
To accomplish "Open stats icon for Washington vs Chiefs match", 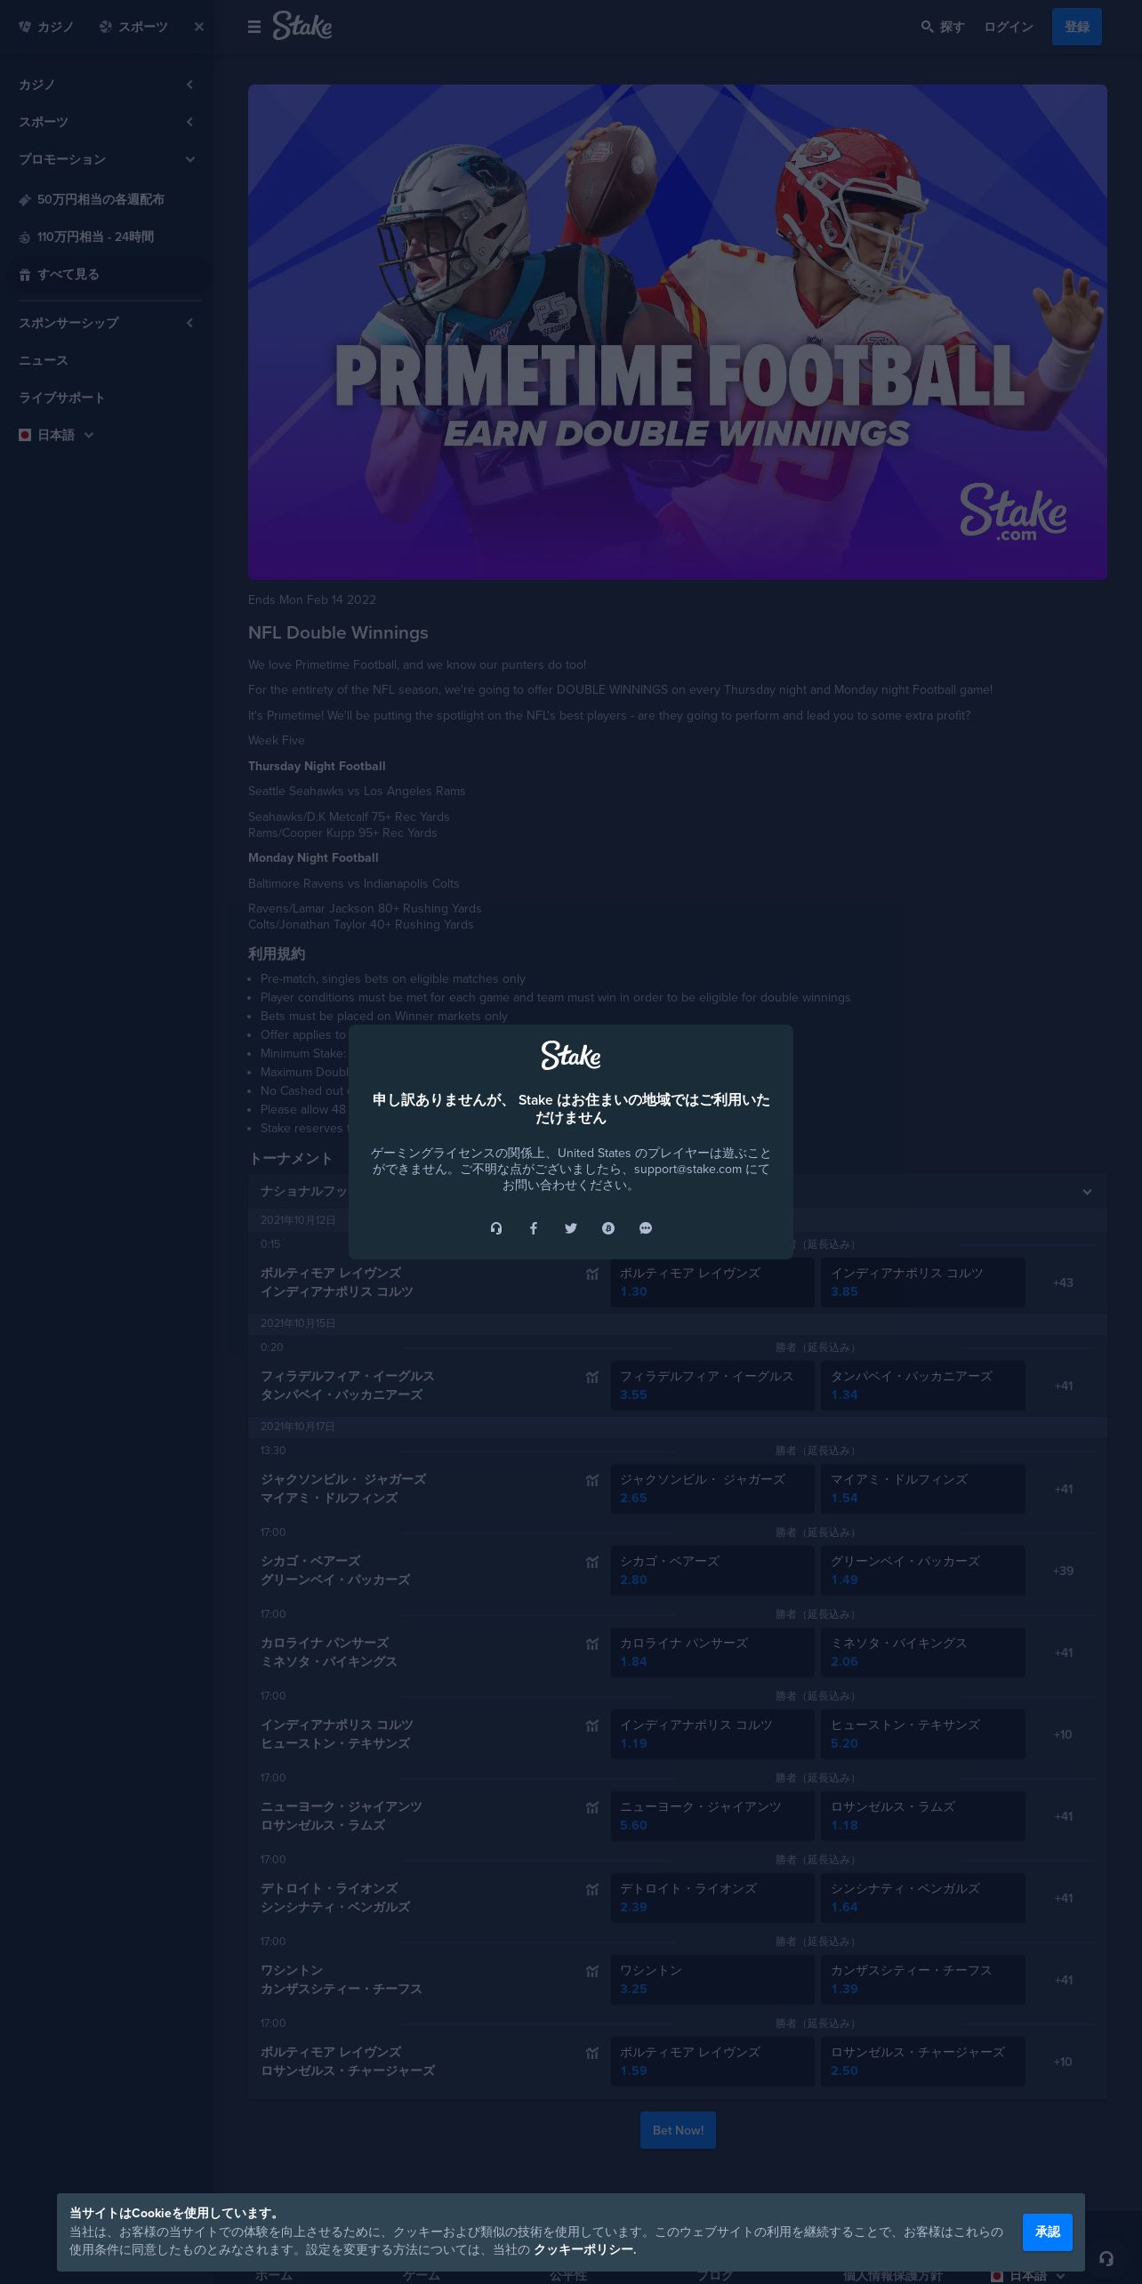I will 592,1972.
